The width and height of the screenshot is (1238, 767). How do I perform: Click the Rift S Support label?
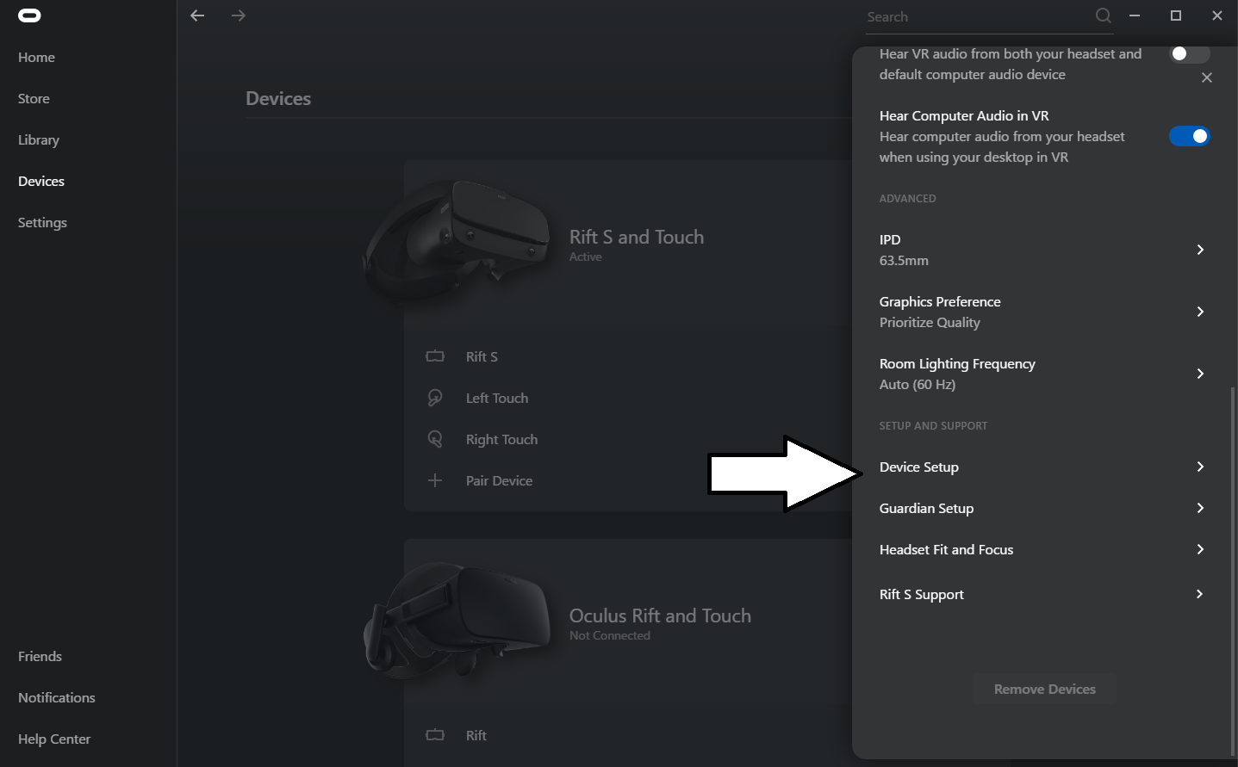pyautogui.click(x=921, y=594)
